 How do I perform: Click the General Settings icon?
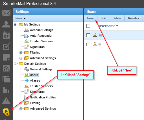pos(27,69)
